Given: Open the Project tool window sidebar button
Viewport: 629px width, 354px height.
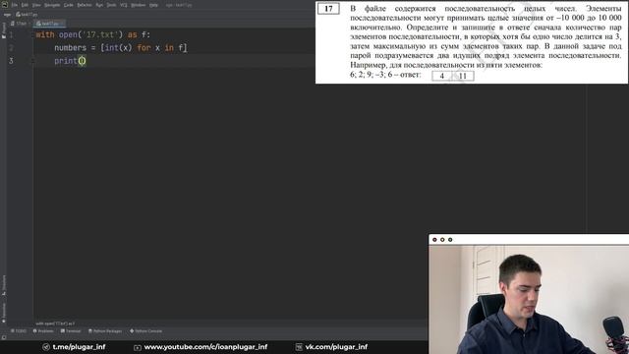Looking at the screenshot, I should coord(4,30).
